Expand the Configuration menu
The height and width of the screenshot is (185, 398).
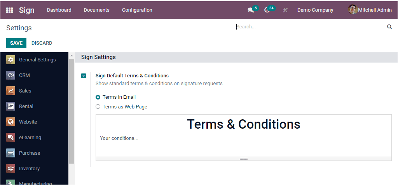point(137,10)
